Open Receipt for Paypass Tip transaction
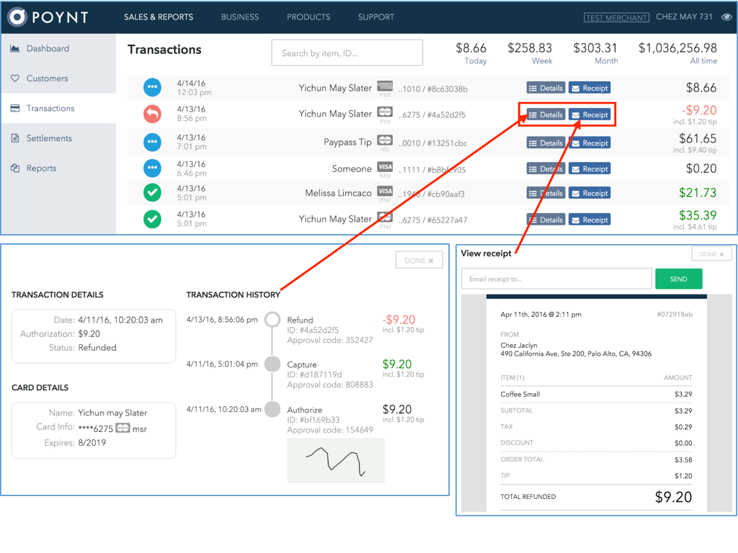Screen dimensions: 738x553 click(590, 143)
